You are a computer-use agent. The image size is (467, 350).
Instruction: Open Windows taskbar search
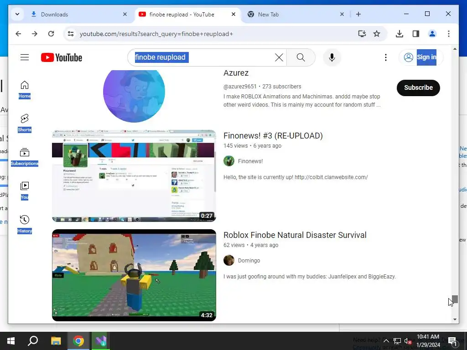33,341
